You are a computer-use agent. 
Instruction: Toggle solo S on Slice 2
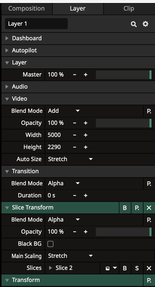(x=137, y=268)
